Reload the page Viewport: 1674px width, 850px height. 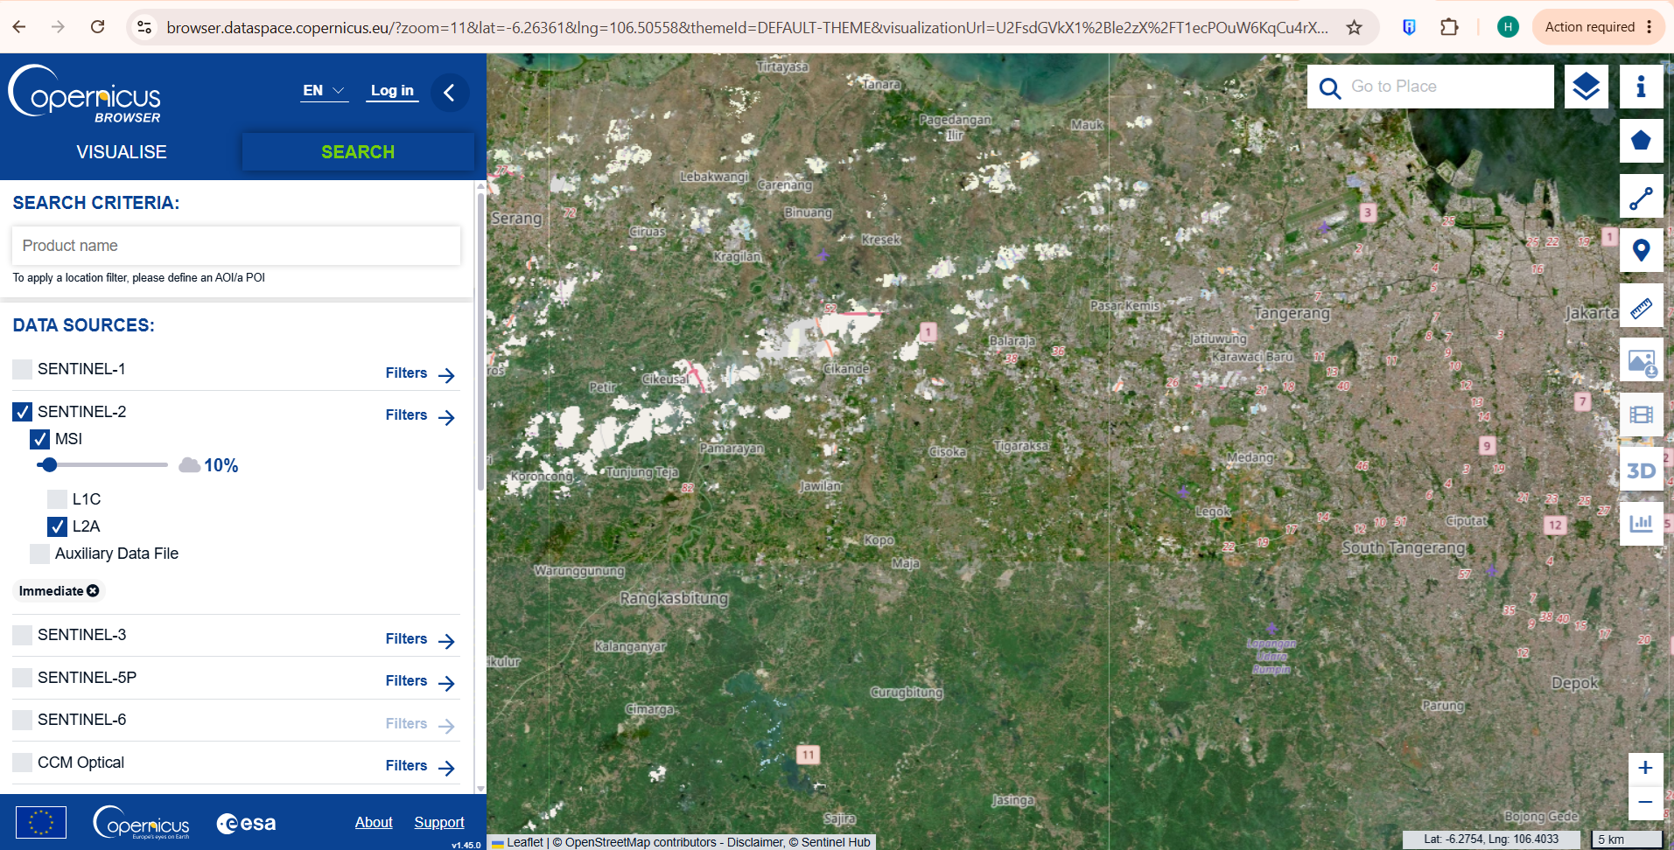coord(98,27)
